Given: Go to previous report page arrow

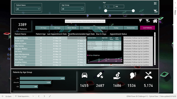Looking at the screenshot, I should 39,96.
